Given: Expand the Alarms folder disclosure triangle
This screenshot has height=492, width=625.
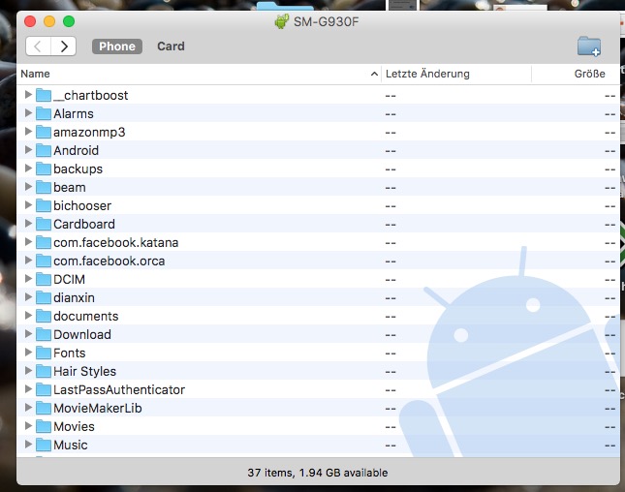Looking at the screenshot, I should click(28, 113).
